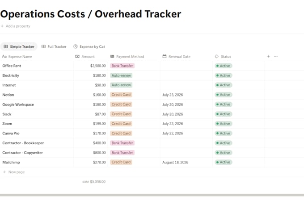Open the Notion expense row
This screenshot has height=205, width=304.
(8, 95)
